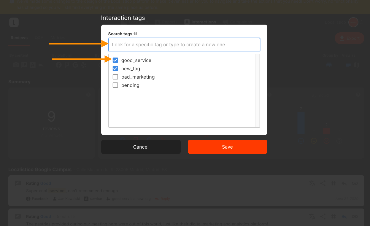Open tags for the pastries review
The image size is (370, 226).
tap(334, 217)
